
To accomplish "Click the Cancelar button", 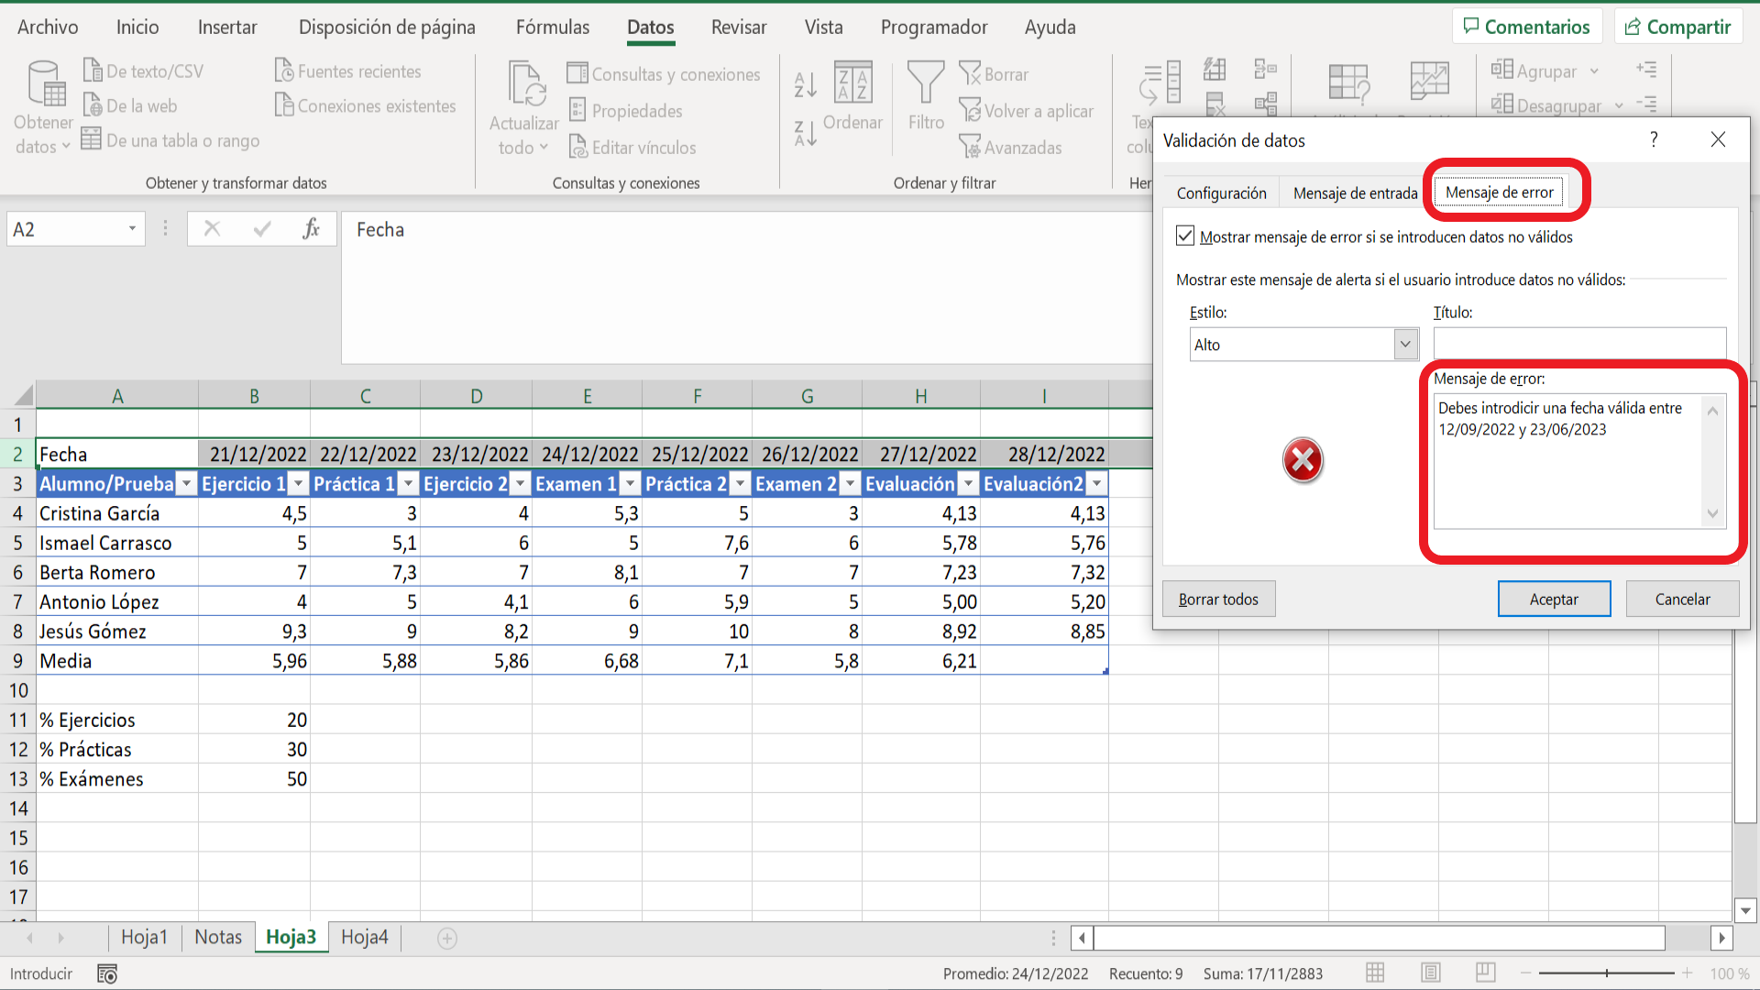I will click(1682, 599).
